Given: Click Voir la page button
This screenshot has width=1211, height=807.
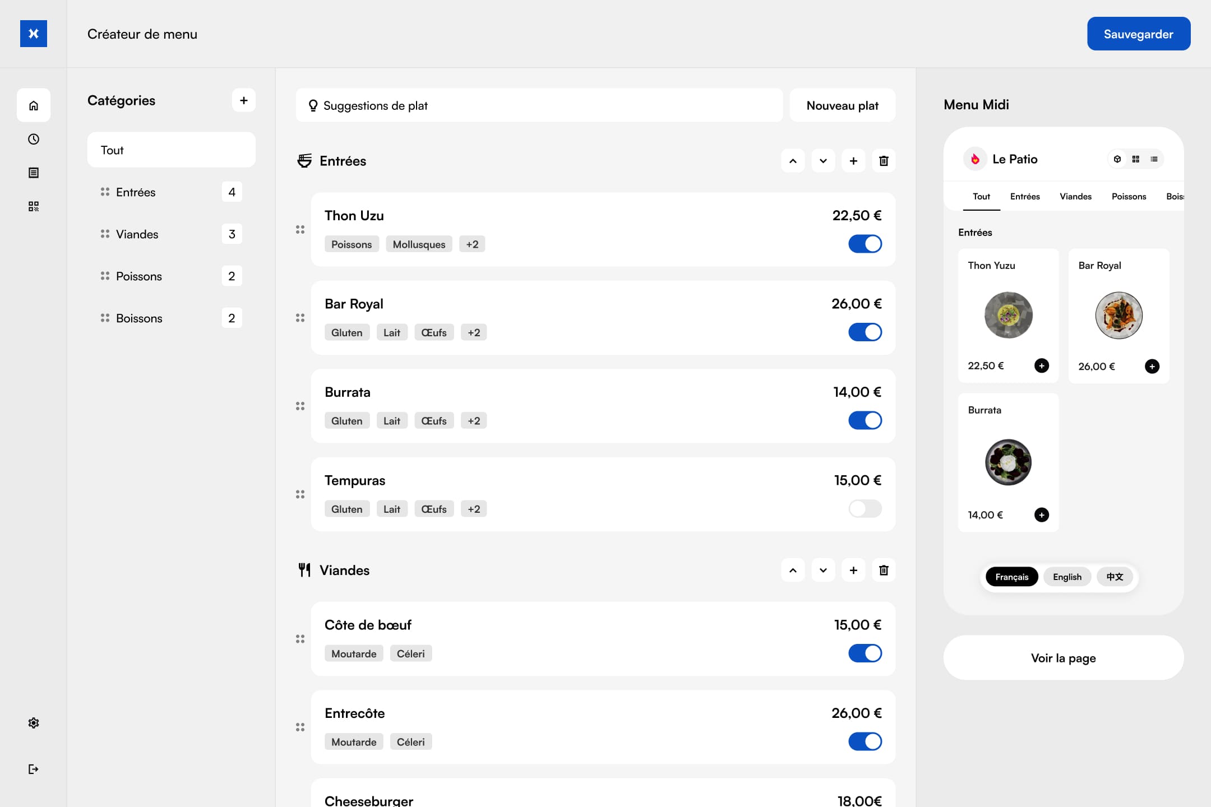Looking at the screenshot, I should coord(1063,658).
